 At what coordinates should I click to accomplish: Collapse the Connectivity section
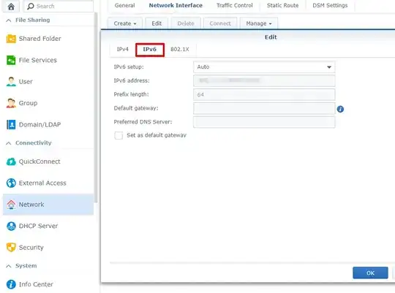pos(9,143)
